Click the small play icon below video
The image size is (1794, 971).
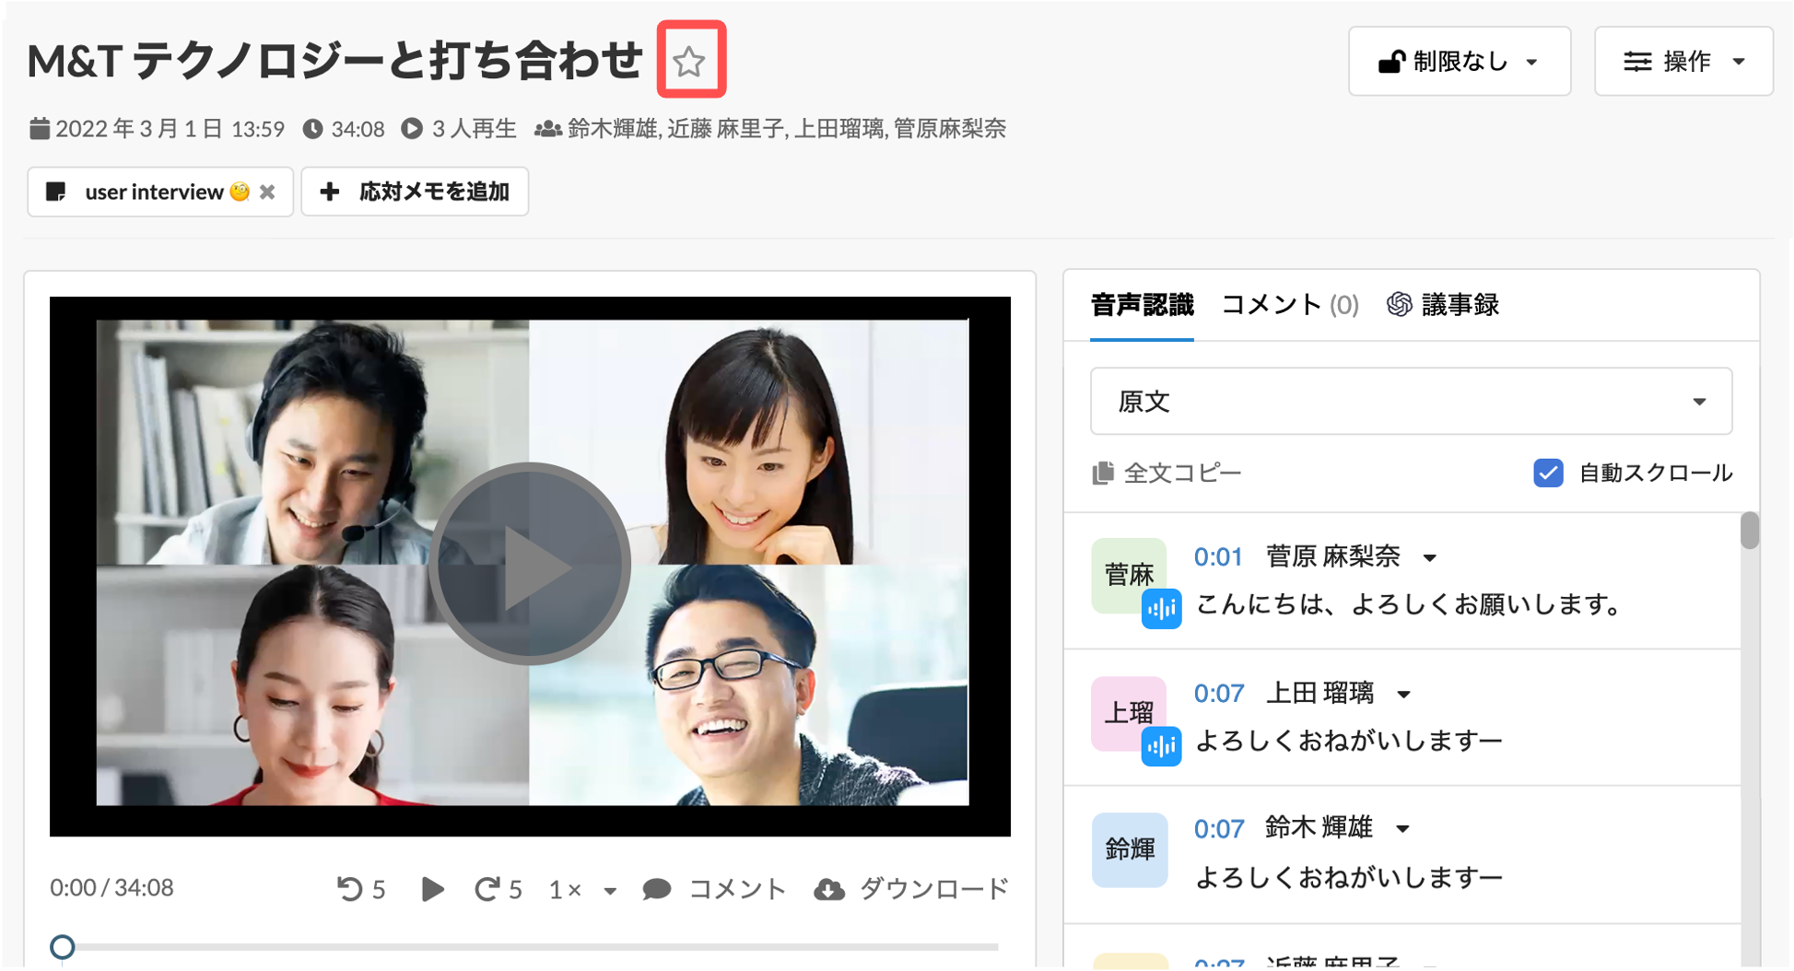point(432,889)
